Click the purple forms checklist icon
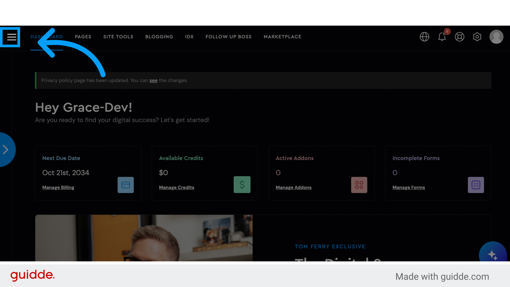 coord(476,185)
